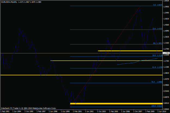Click the 1 Jun 2002 date label

(x=89, y=111)
